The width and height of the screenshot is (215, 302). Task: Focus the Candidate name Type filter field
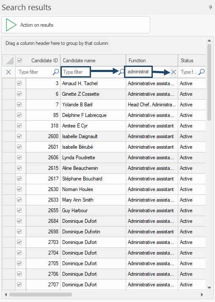75,72
